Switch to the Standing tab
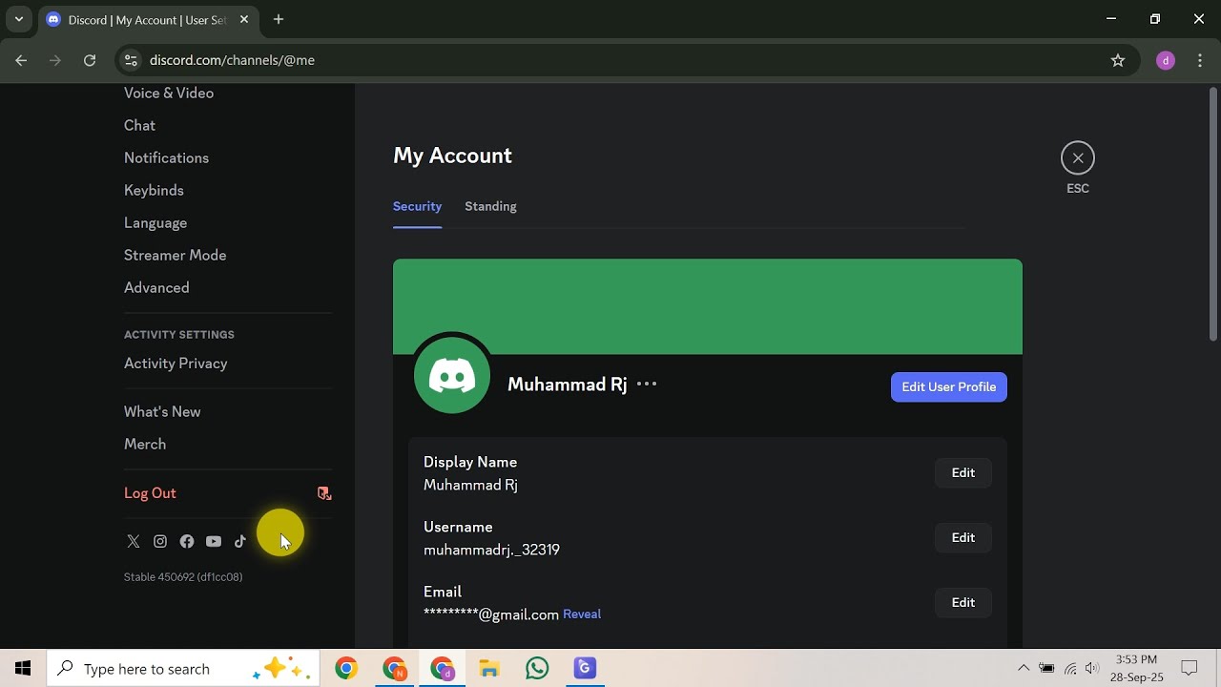 (490, 206)
